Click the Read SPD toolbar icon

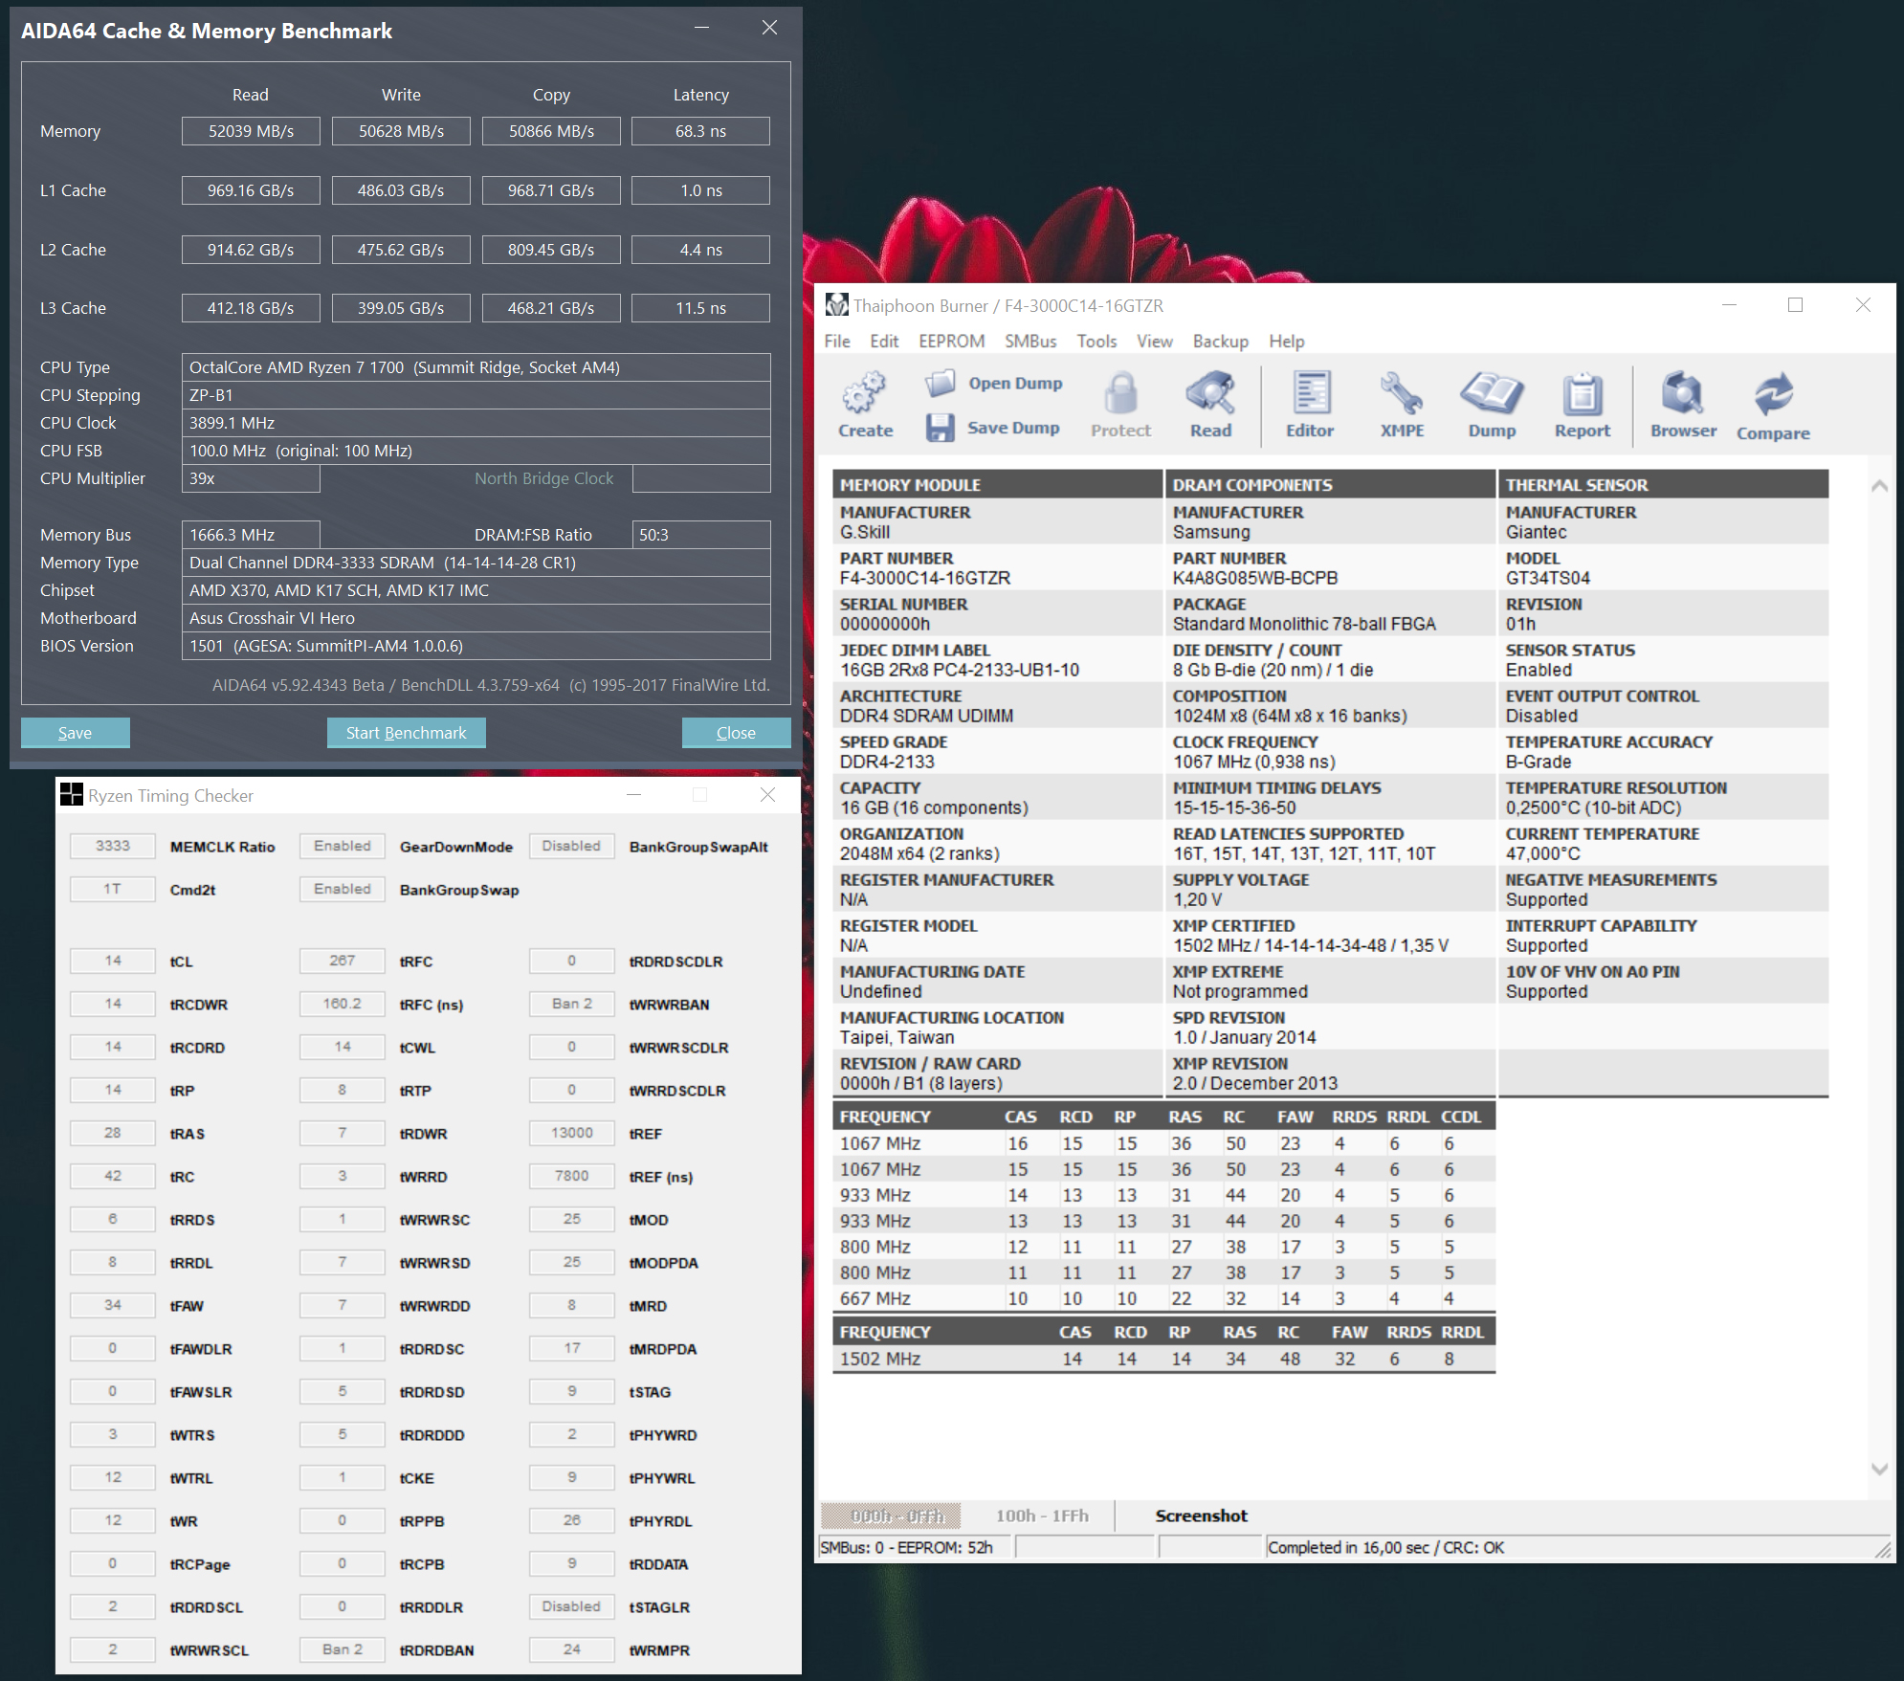1210,393
